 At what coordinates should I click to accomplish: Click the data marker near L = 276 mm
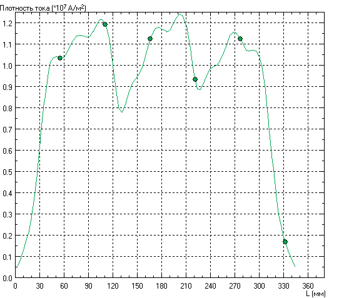pos(240,39)
